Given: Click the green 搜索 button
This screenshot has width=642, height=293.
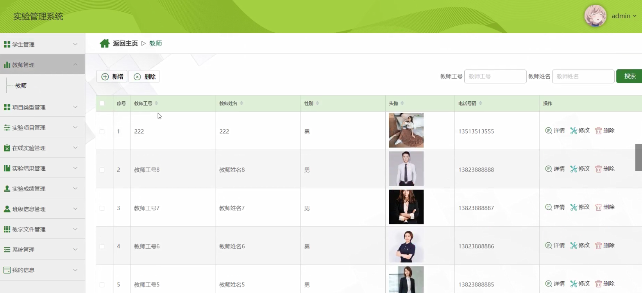Looking at the screenshot, I should (629, 76).
